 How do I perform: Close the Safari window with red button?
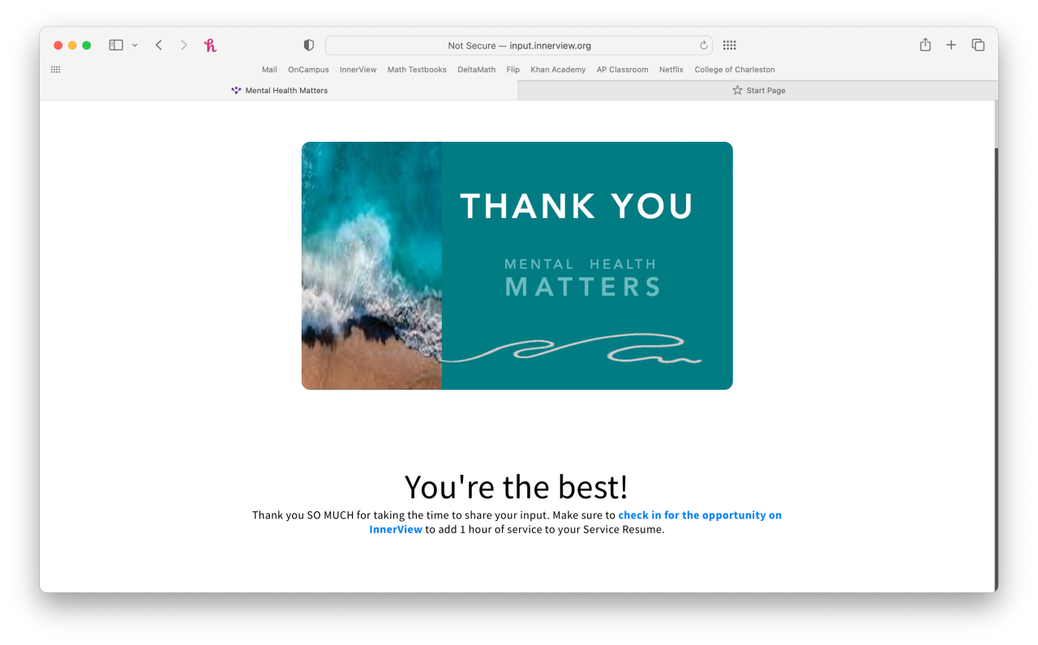coord(58,45)
